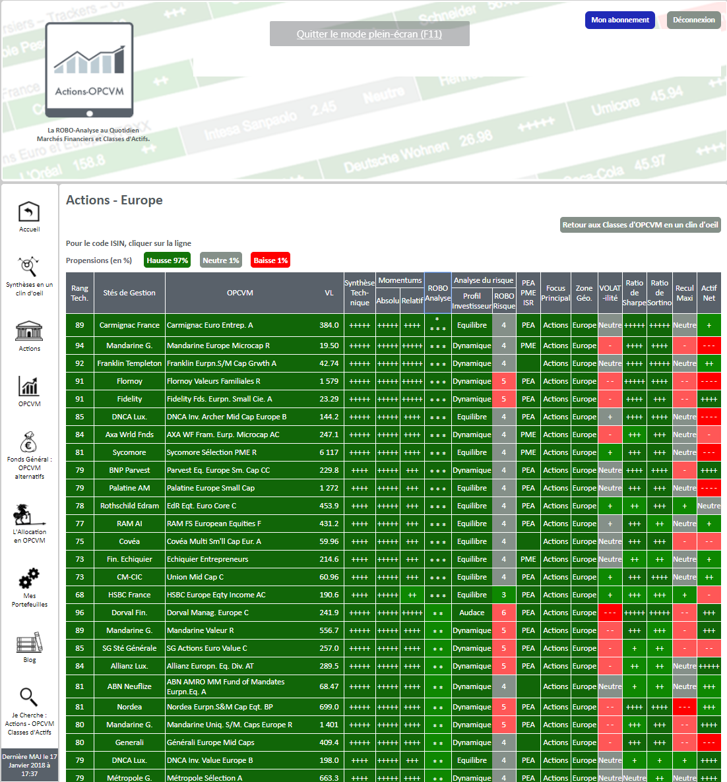Click the Recul Maxi column header
727x782 pixels.
point(685,293)
